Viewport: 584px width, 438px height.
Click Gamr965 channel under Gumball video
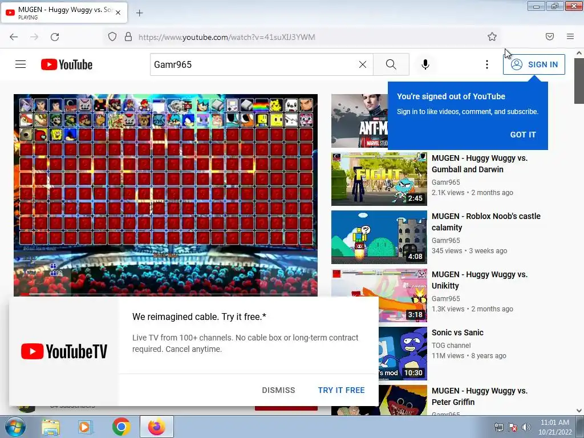(445, 182)
